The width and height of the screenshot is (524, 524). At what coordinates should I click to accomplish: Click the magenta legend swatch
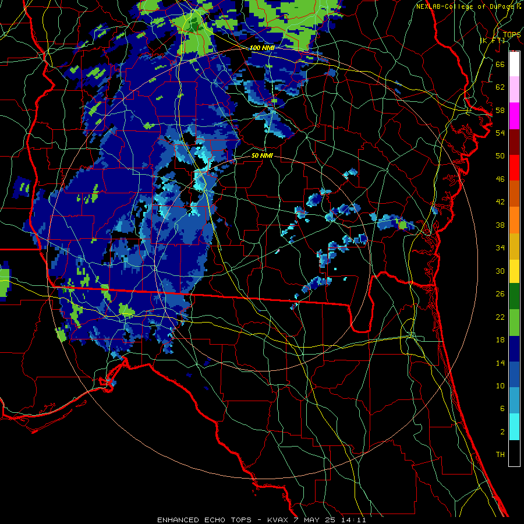pos(514,116)
